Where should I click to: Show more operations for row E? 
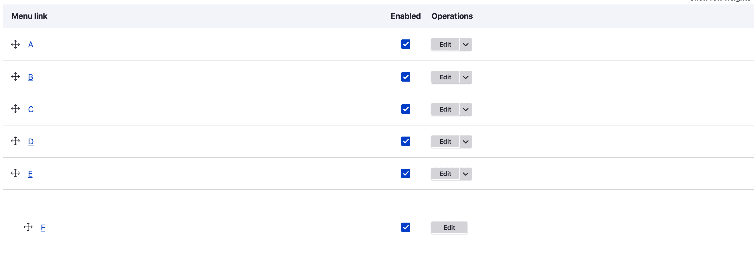pyautogui.click(x=465, y=174)
